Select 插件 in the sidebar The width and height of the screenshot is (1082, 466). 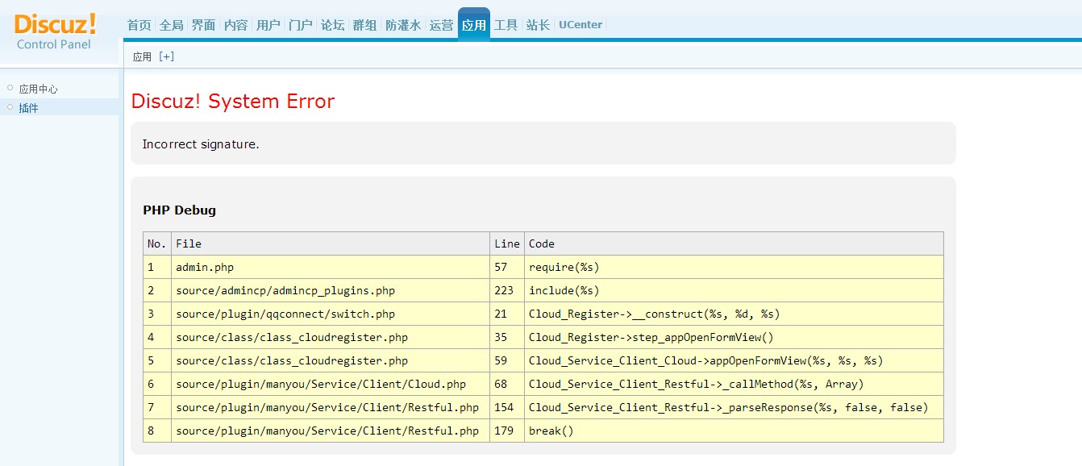[28, 108]
